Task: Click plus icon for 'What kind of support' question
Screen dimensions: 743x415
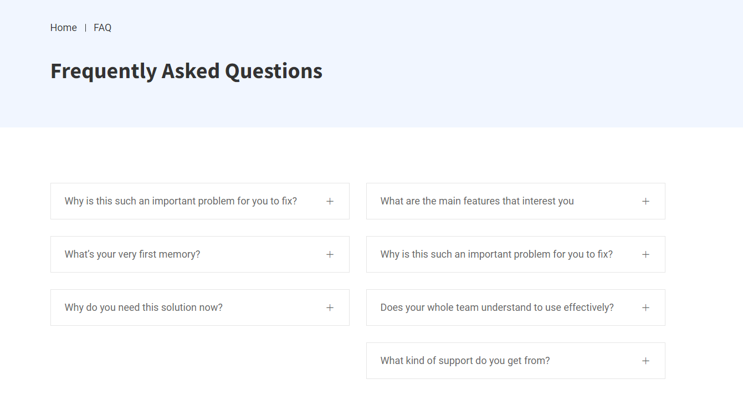Action: pos(645,361)
